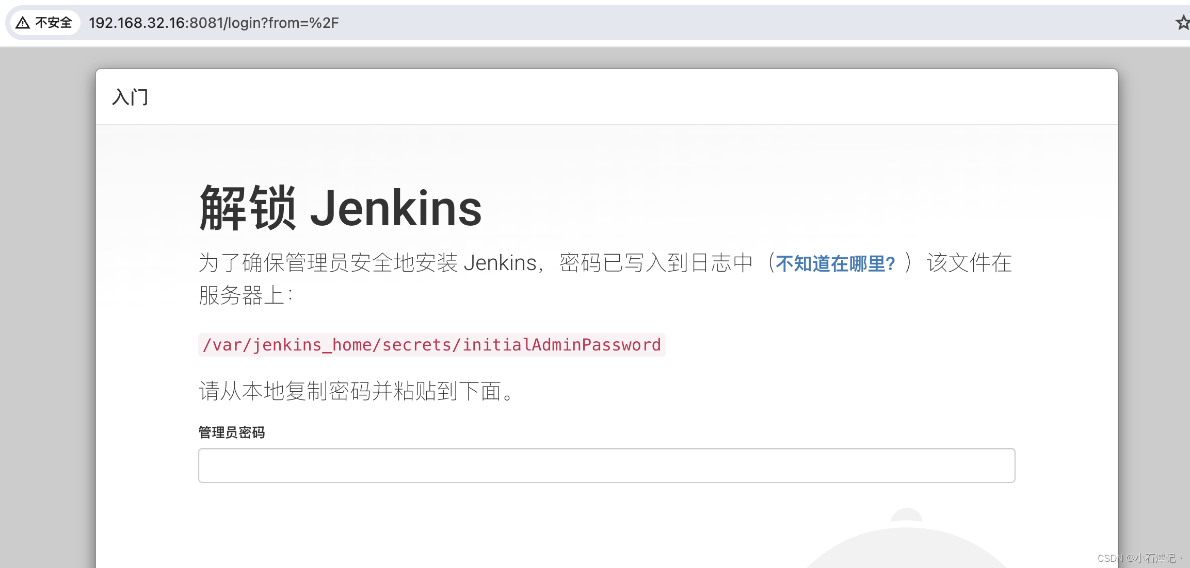Click the 管理员密码 password input field
This screenshot has width=1190, height=568.
click(x=606, y=465)
